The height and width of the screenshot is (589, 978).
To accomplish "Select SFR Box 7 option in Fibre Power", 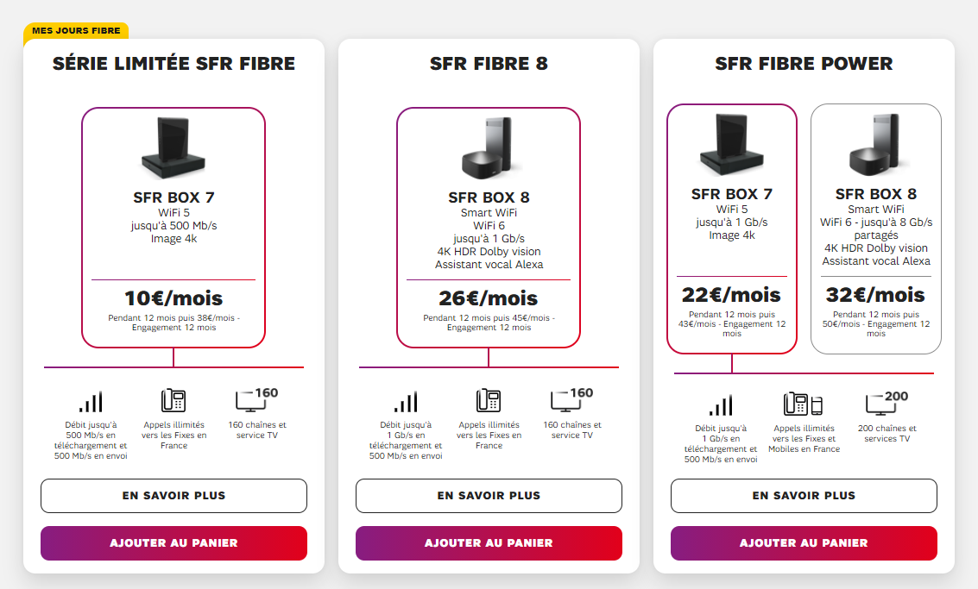I will click(732, 229).
